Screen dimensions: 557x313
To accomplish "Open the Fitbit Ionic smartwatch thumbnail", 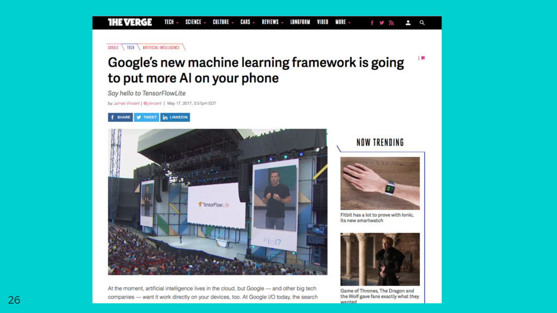I will (x=380, y=184).
